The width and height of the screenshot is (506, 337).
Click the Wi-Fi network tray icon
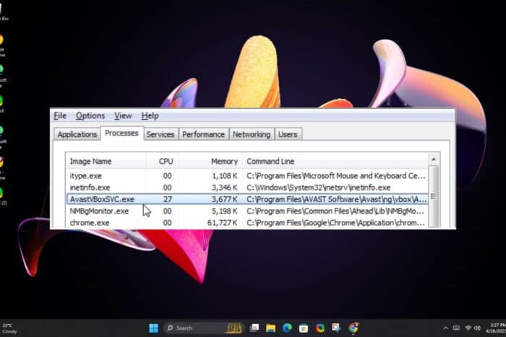pyautogui.click(x=468, y=328)
